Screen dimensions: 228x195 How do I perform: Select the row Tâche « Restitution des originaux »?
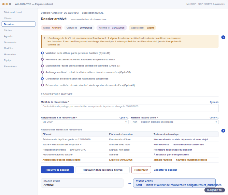(x=130, y=145)
